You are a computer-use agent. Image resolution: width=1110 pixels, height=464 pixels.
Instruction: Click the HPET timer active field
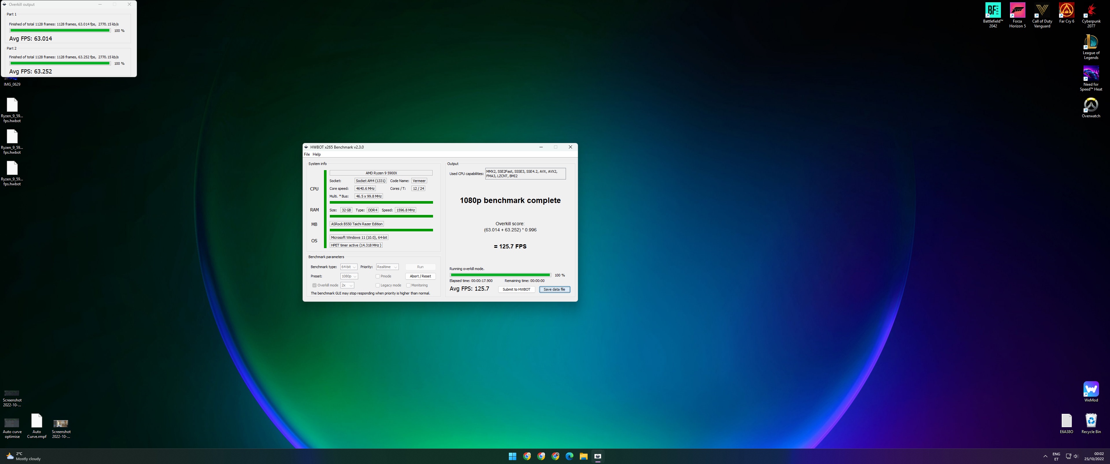click(x=356, y=245)
